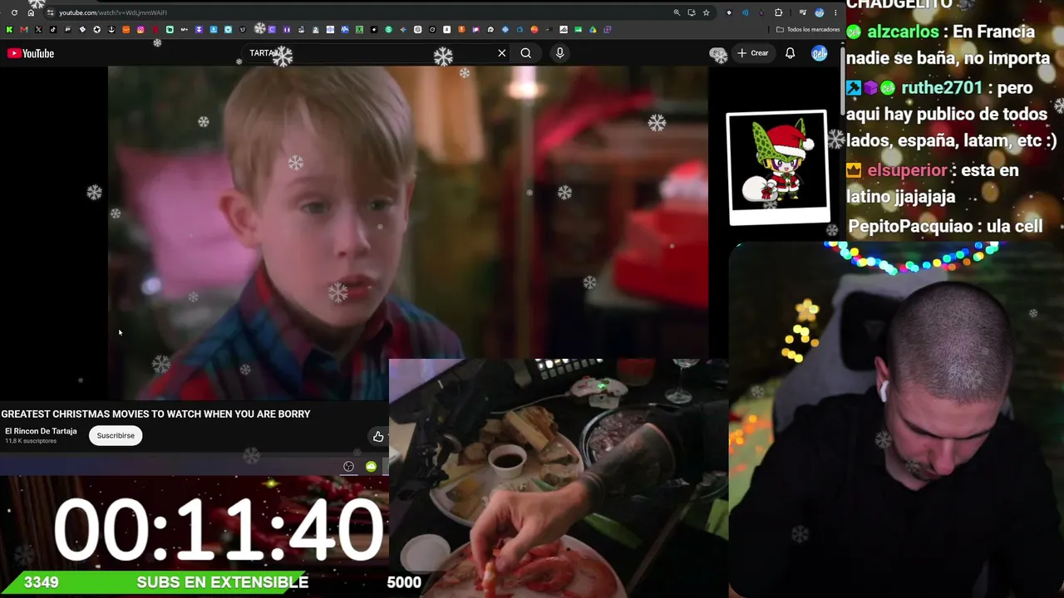Click the video title GREATEST CHRISTMAS MOVIES
The height and width of the screenshot is (598, 1064).
click(155, 414)
